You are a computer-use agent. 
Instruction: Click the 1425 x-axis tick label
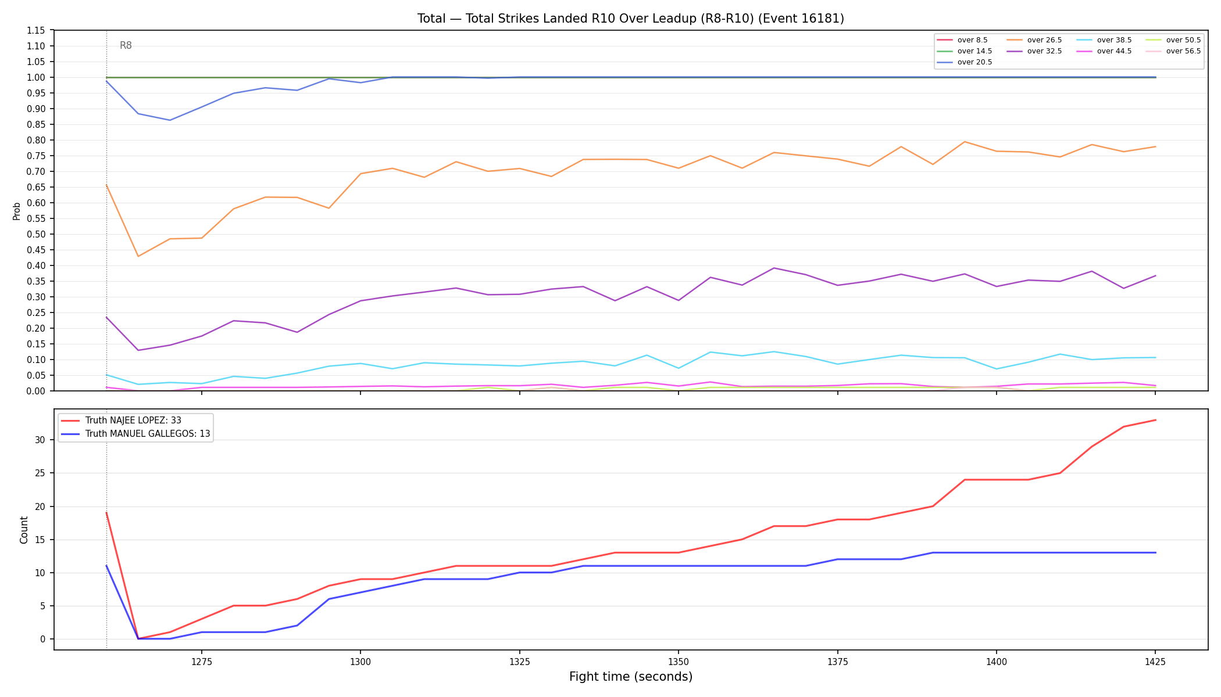[x=1155, y=661]
